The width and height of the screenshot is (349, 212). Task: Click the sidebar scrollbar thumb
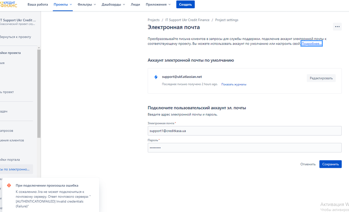(x=39, y=93)
